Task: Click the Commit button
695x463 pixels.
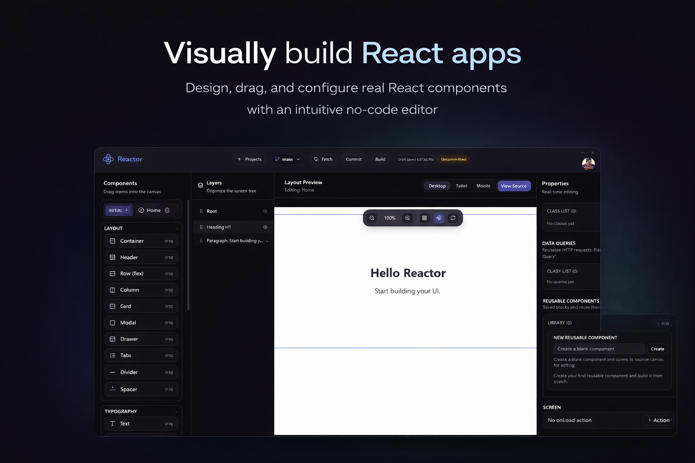Action: 353,159
